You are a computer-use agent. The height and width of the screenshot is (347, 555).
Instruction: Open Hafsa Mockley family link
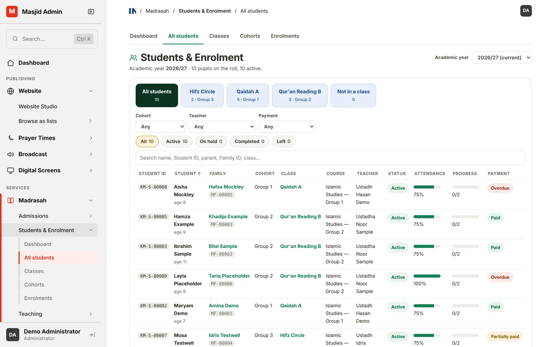226,187
